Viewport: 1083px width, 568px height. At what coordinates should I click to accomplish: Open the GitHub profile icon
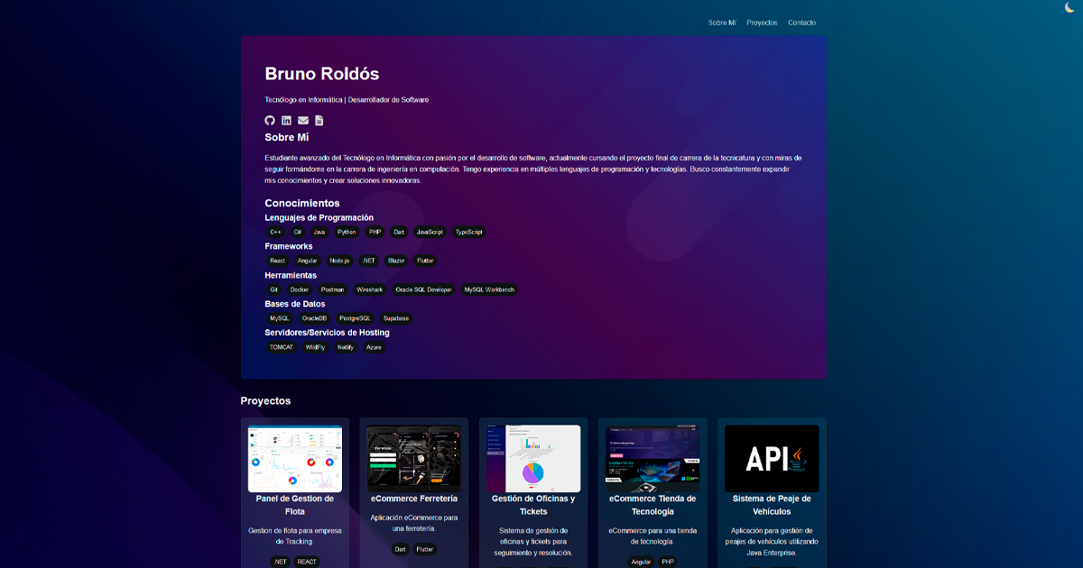pyautogui.click(x=269, y=120)
